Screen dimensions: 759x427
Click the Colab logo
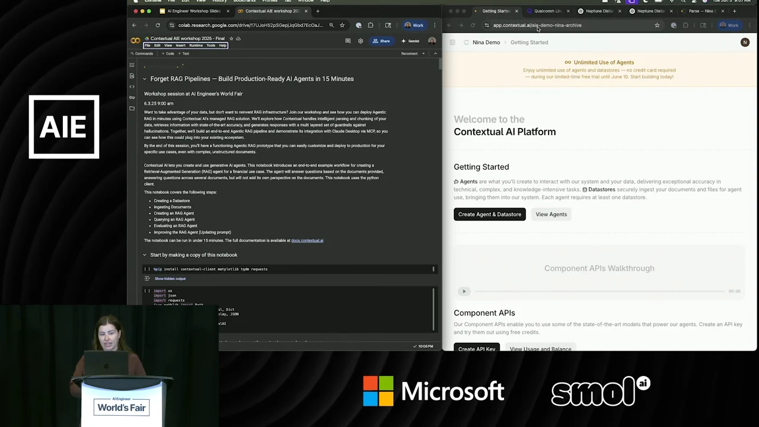[x=136, y=41]
